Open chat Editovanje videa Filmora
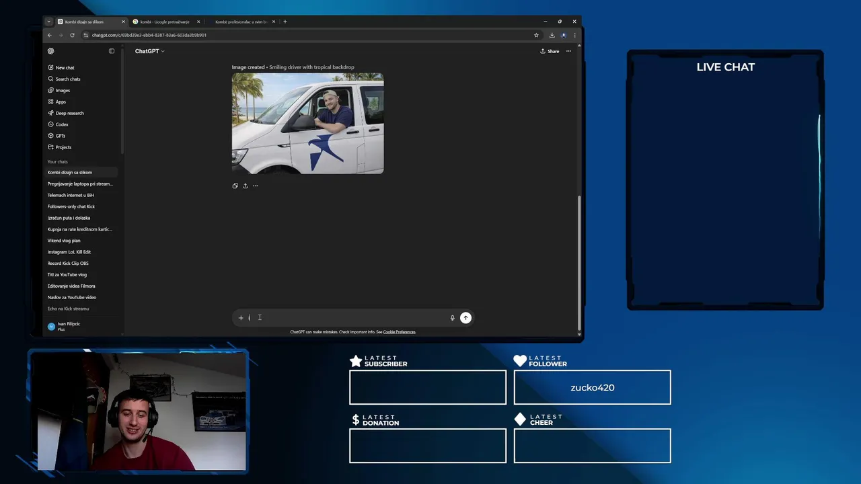This screenshot has width=861, height=484. pos(81,286)
